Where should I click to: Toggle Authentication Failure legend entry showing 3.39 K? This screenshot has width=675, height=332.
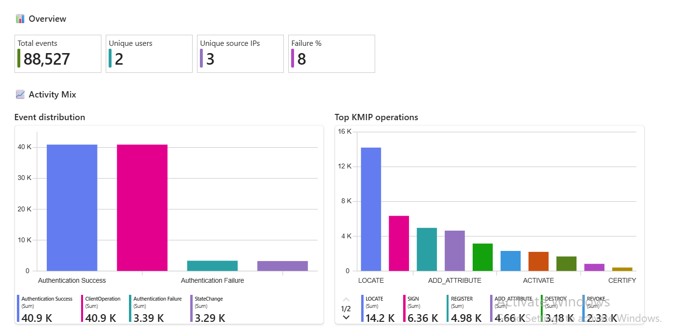(156, 309)
